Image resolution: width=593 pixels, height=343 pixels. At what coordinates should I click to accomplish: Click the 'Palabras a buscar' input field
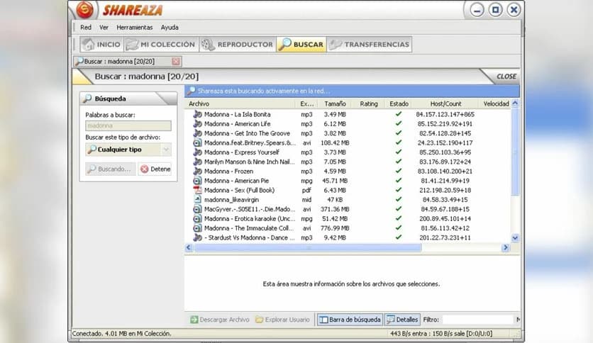pos(128,125)
